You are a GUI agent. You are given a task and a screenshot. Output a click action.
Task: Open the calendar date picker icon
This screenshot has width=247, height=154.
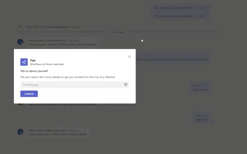[x=126, y=84]
